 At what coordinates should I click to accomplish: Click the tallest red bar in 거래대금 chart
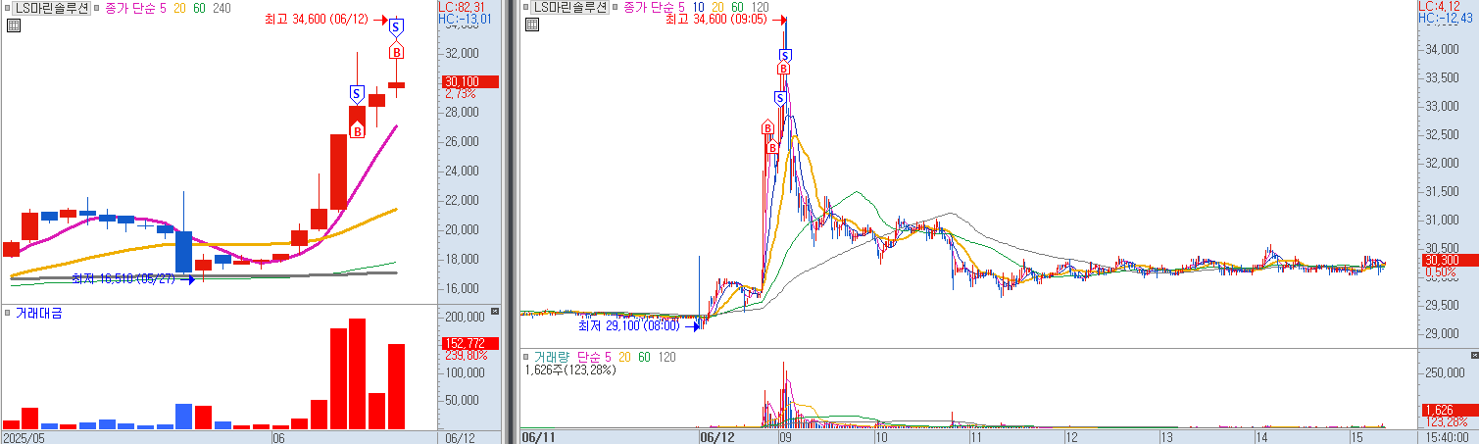tap(358, 373)
